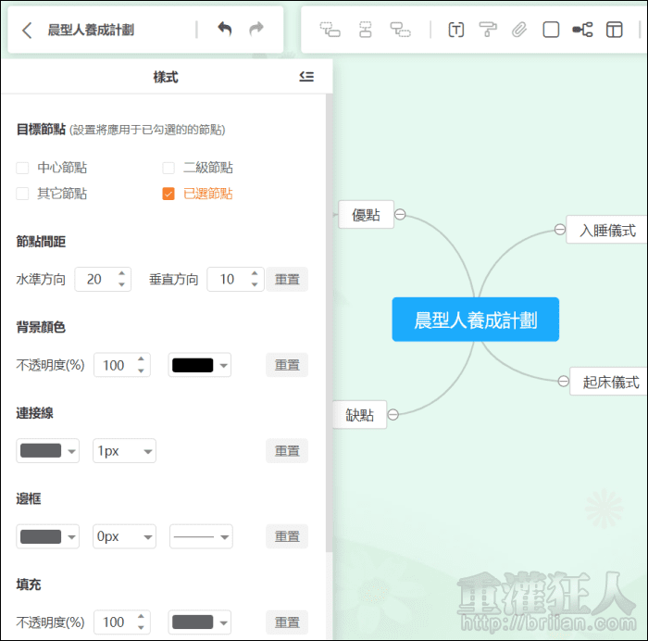Click the paperclip attachment icon
Viewport: 648px width, 641px height.
[519, 30]
